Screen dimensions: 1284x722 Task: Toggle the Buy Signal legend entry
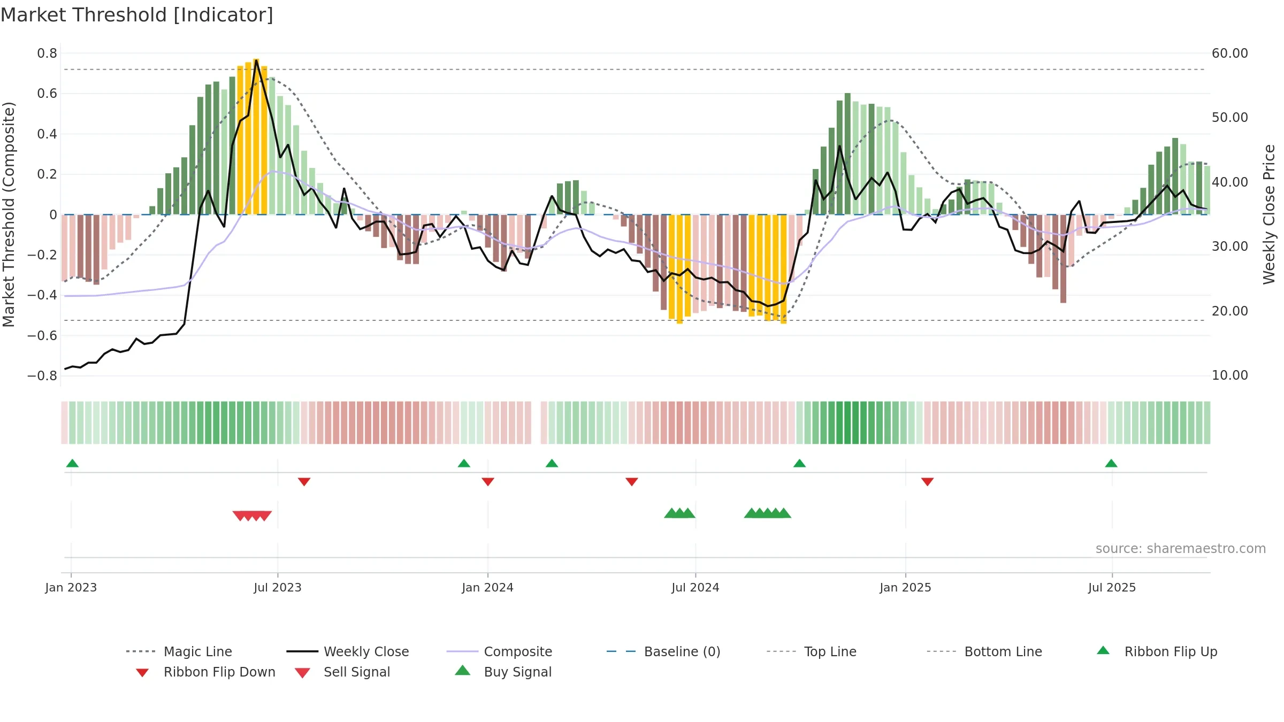(x=503, y=672)
